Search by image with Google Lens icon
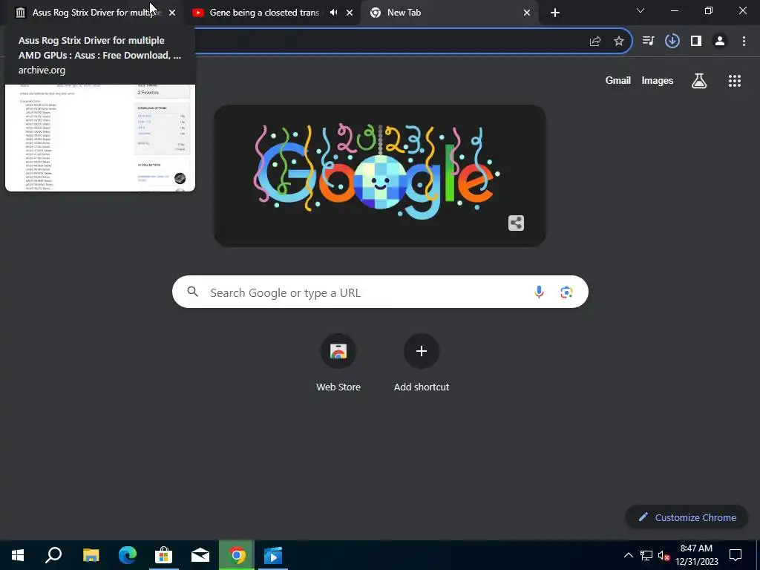Screen dimensions: 760x570 pos(566,292)
